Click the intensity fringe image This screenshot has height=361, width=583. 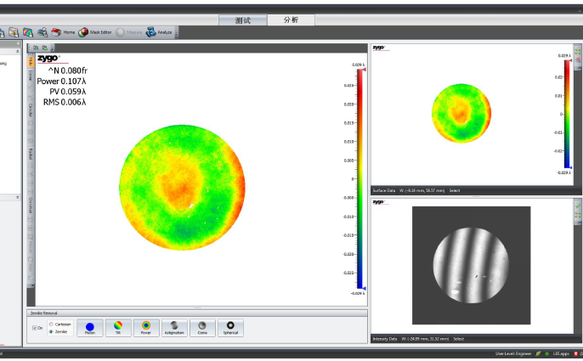point(471,265)
